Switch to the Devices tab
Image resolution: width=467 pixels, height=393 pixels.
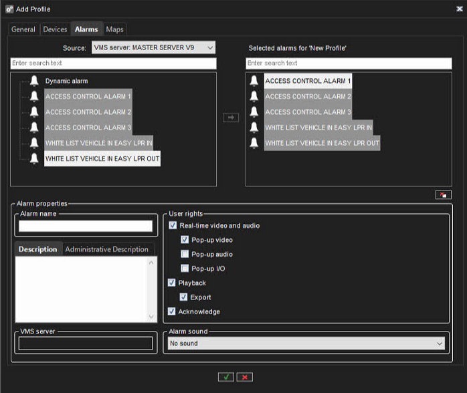pos(55,29)
